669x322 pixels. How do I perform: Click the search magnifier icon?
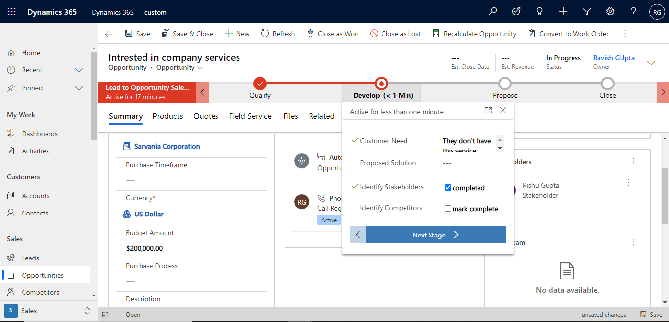(x=493, y=12)
